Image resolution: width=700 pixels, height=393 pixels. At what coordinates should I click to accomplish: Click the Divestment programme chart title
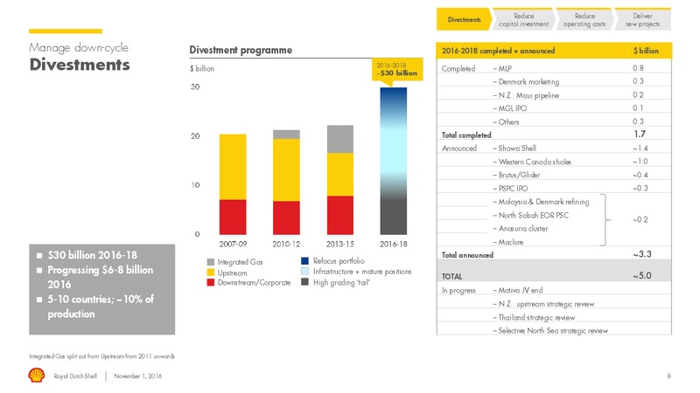(x=241, y=50)
